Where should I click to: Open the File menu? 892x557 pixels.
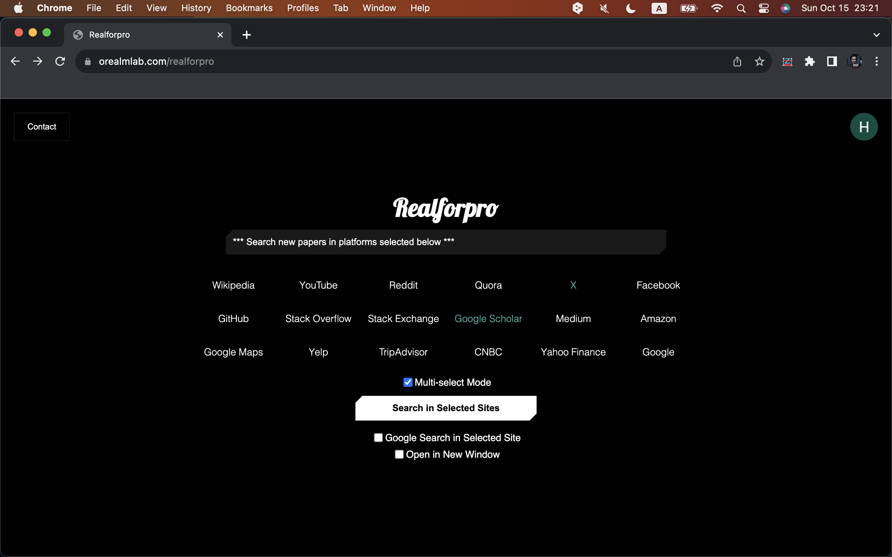94,8
